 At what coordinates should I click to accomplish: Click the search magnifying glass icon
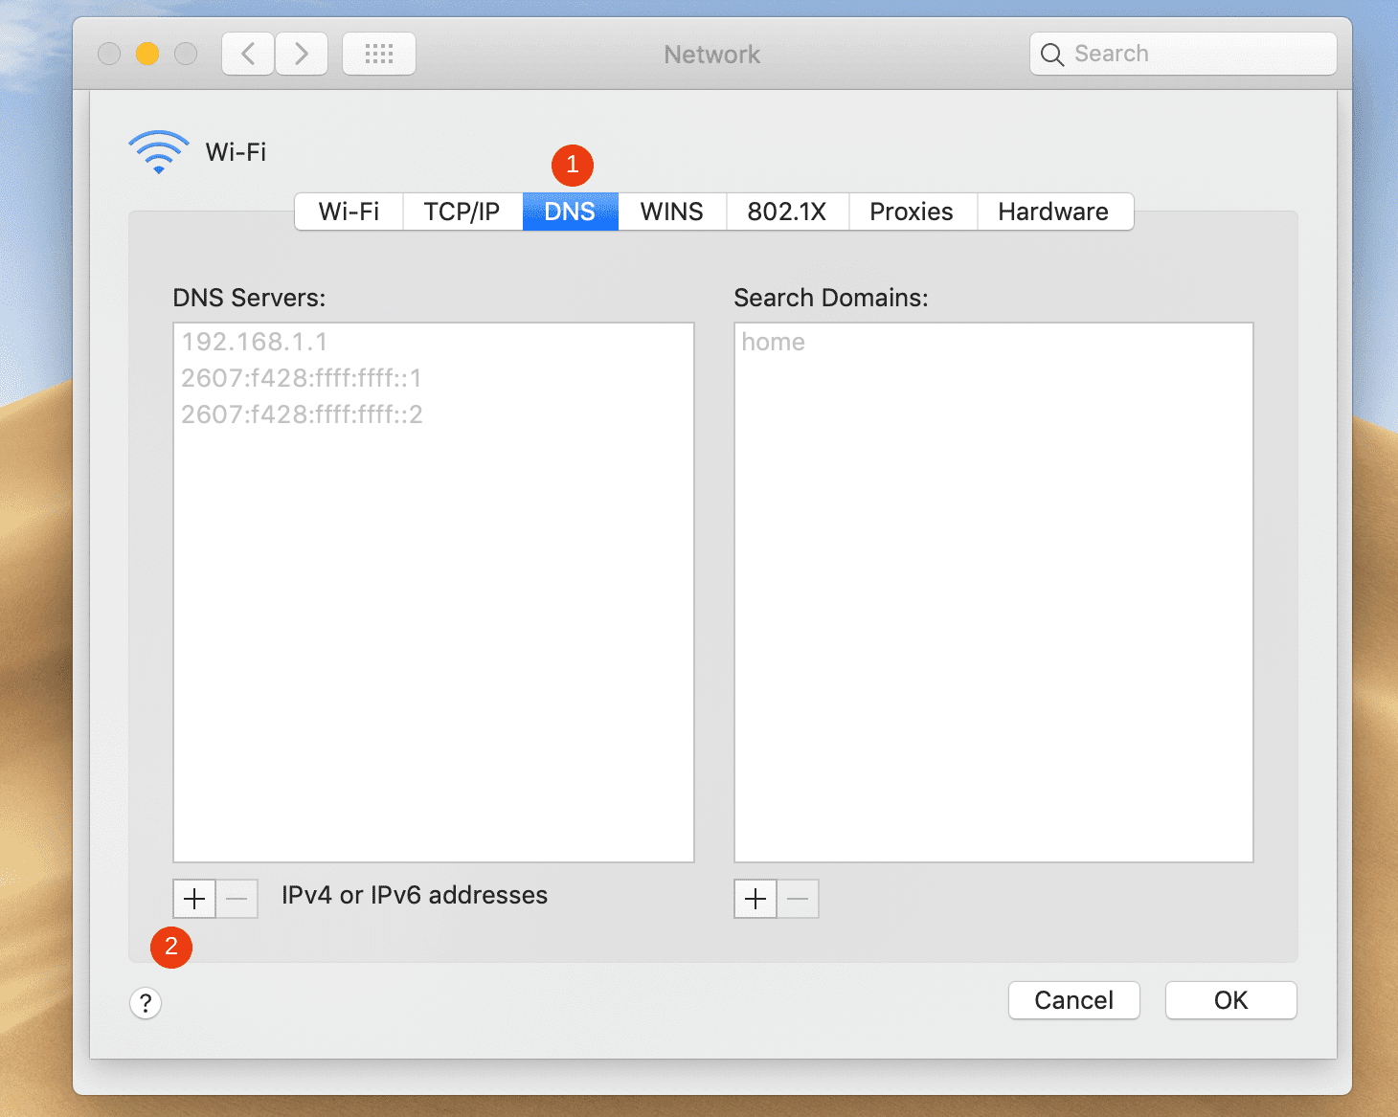click(1051, 55)
